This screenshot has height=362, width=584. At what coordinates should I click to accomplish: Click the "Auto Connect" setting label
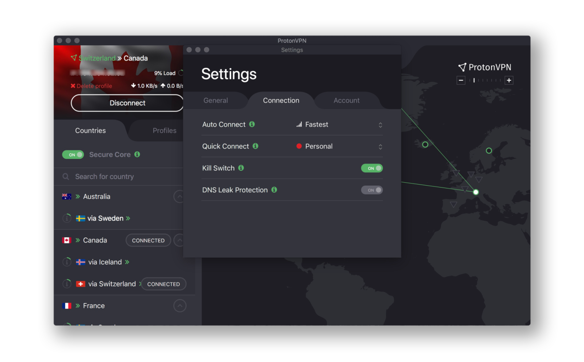224,124
